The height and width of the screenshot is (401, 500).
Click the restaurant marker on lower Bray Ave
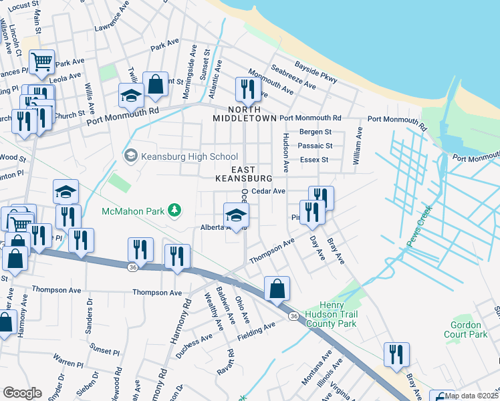(396, 357)
